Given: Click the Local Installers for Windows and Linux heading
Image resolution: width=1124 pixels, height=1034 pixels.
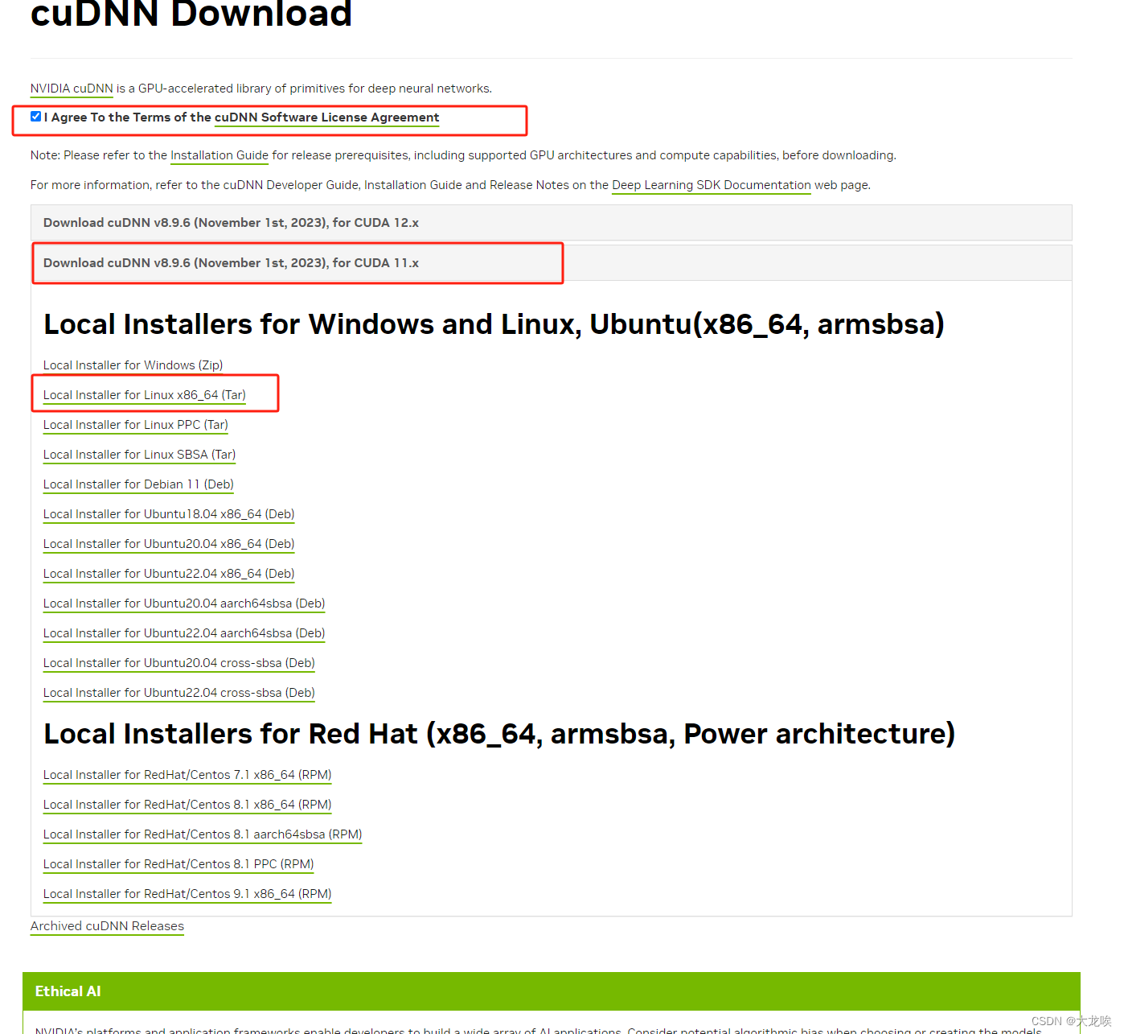Looking at the screenshot, I should [x=494, y=324].
